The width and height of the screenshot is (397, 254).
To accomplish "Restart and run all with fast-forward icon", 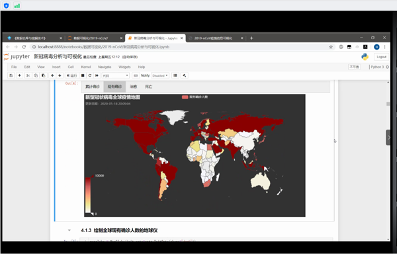I will coord(97,75).
